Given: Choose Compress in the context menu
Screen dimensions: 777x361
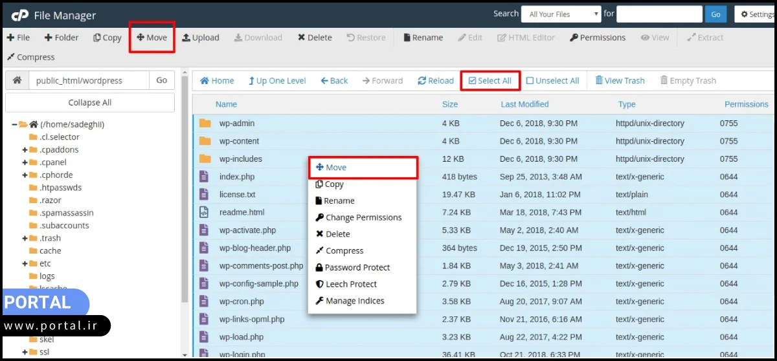Looking at the screenshot, I should [362, 251].
